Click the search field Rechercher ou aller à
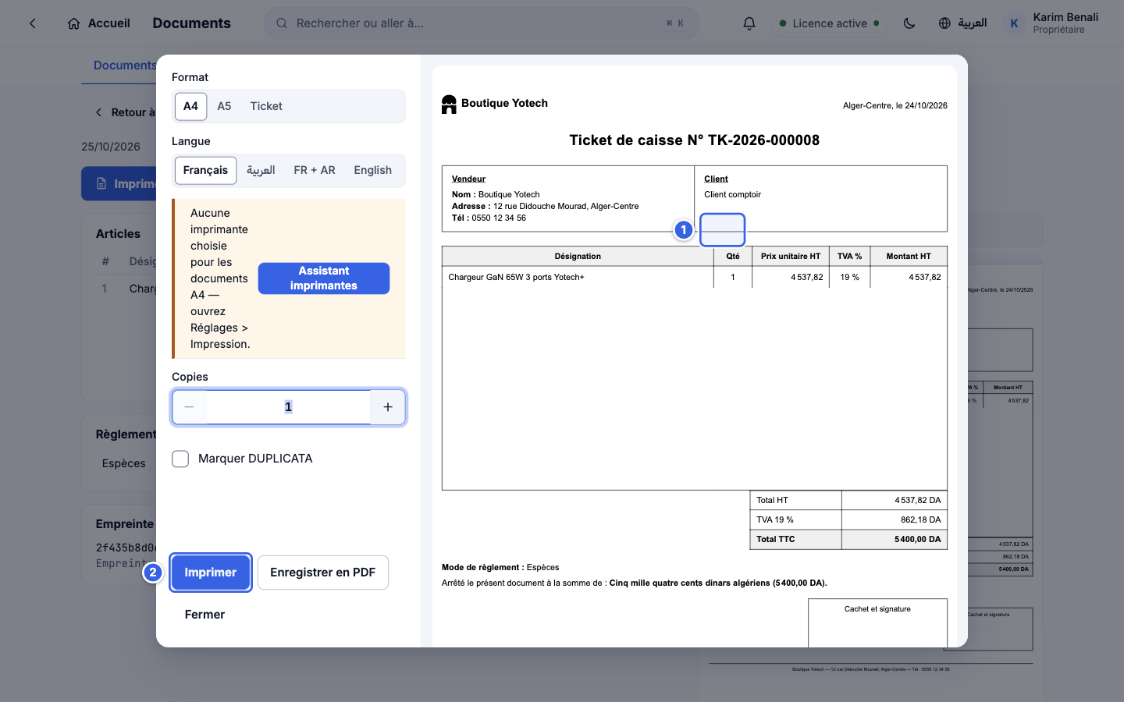The width and height of the screenshot is (1124, 702). pos(482,23)
